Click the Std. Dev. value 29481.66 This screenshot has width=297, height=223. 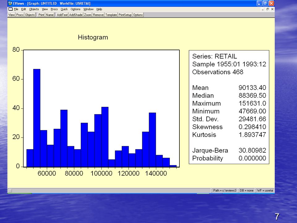coord(252,119)
